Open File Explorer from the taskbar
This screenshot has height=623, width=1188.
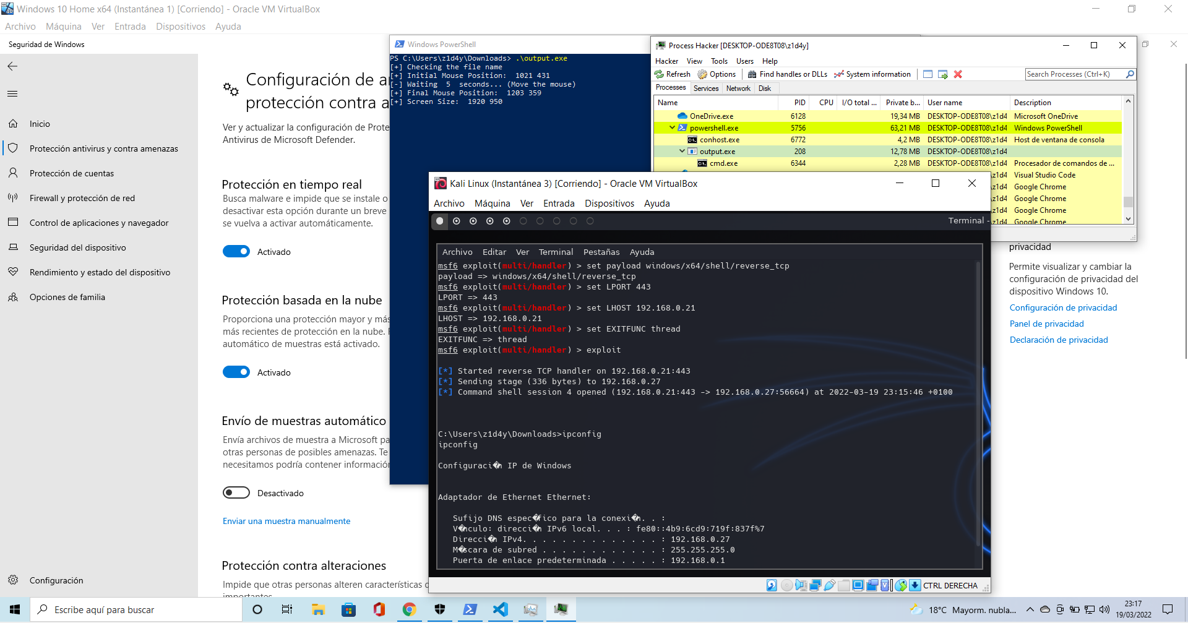point(318,609)
